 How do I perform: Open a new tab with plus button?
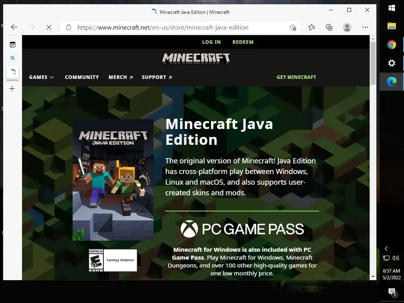[x=12, y=89]
